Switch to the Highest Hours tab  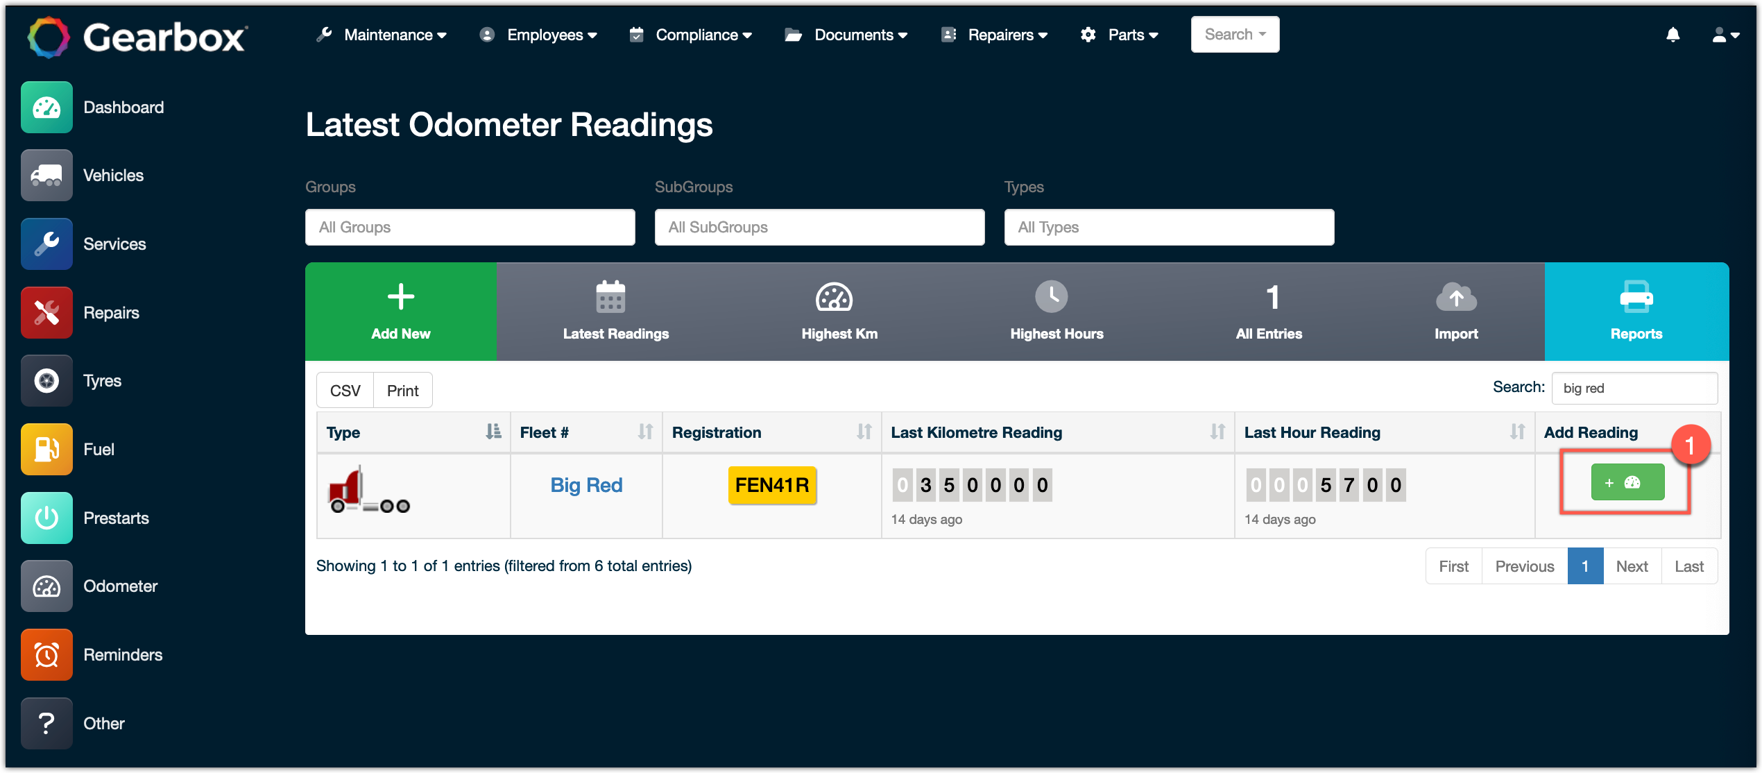click(x=1056, y=312)
